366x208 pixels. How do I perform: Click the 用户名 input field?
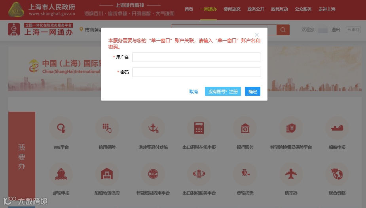tap(196, 57)
